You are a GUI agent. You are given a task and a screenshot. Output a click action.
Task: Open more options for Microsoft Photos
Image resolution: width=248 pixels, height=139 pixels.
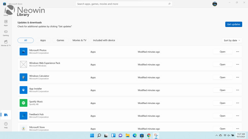(x=238, y=52)
